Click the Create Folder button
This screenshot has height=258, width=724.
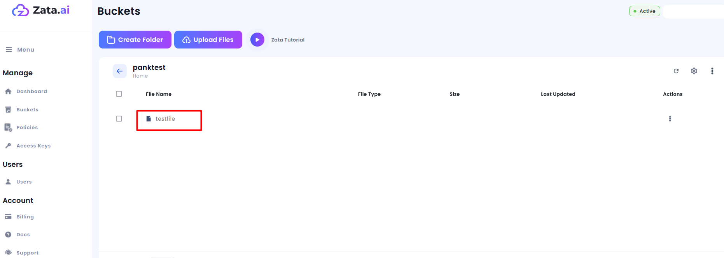tap(135, 40)
